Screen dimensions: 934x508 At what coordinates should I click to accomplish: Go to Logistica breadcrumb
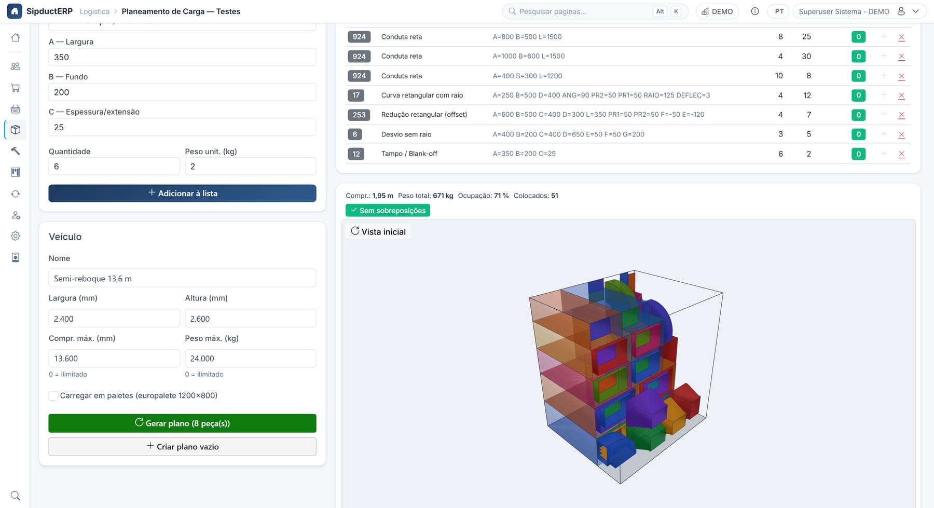[x=94, y=11]
